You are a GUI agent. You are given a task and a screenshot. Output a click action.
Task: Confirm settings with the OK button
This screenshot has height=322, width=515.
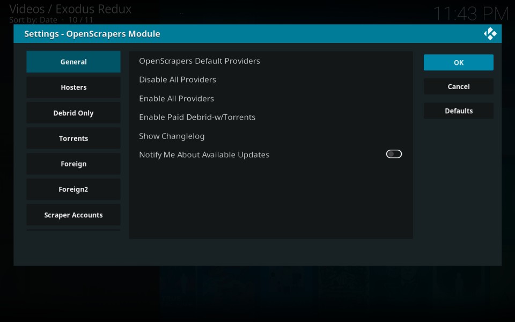pyautogui.click(x=459, y=62)
